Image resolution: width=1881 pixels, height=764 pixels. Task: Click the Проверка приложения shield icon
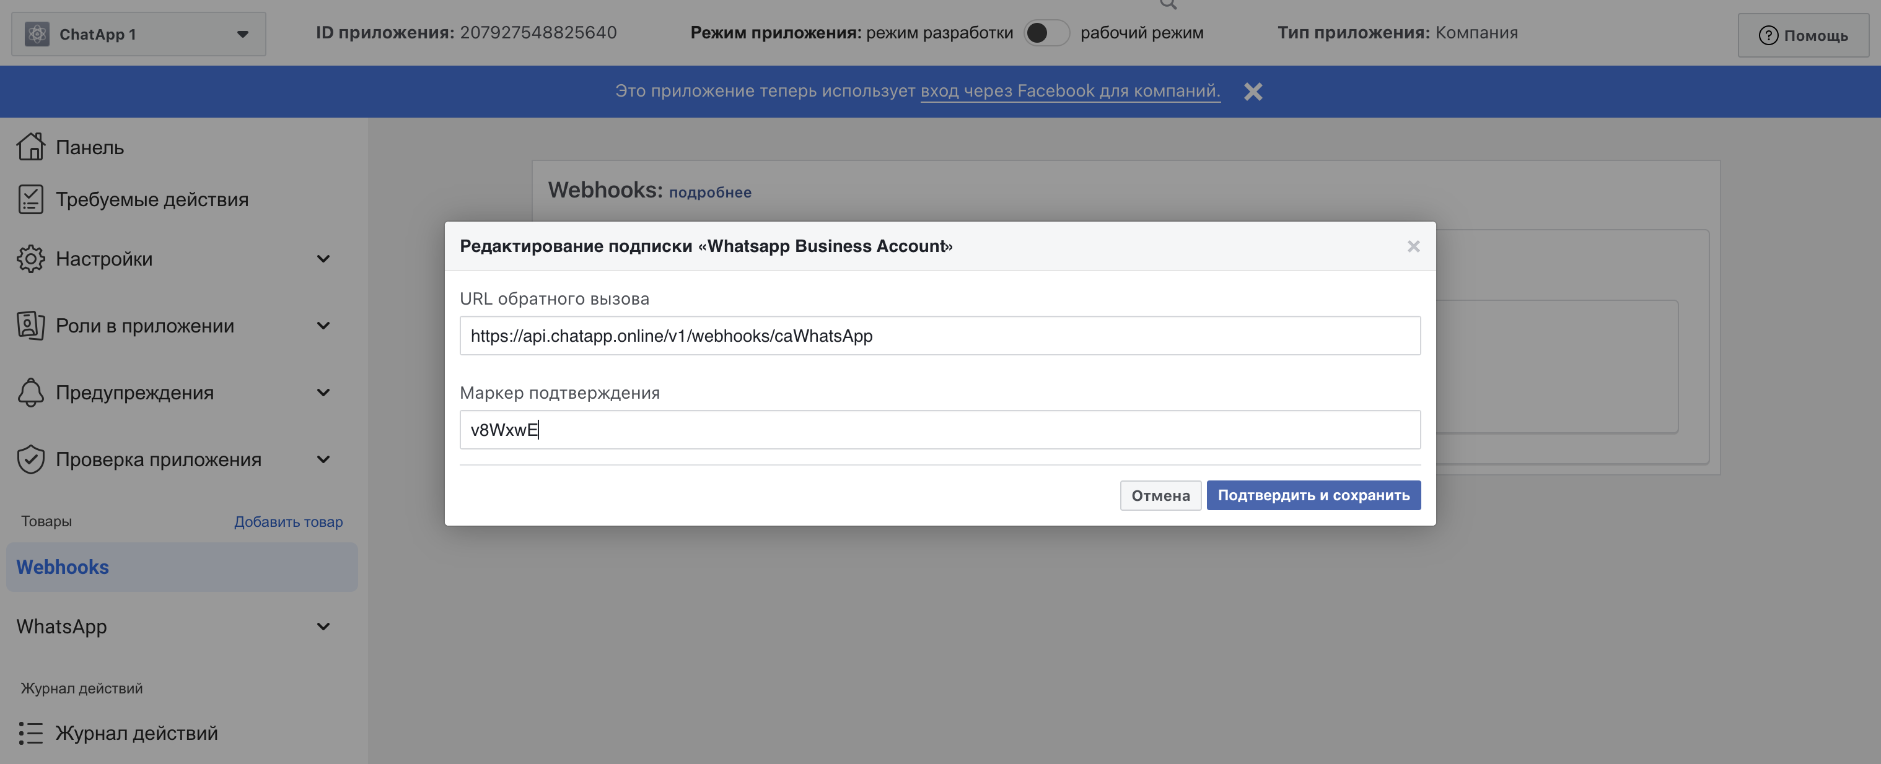tap(31, 460)
